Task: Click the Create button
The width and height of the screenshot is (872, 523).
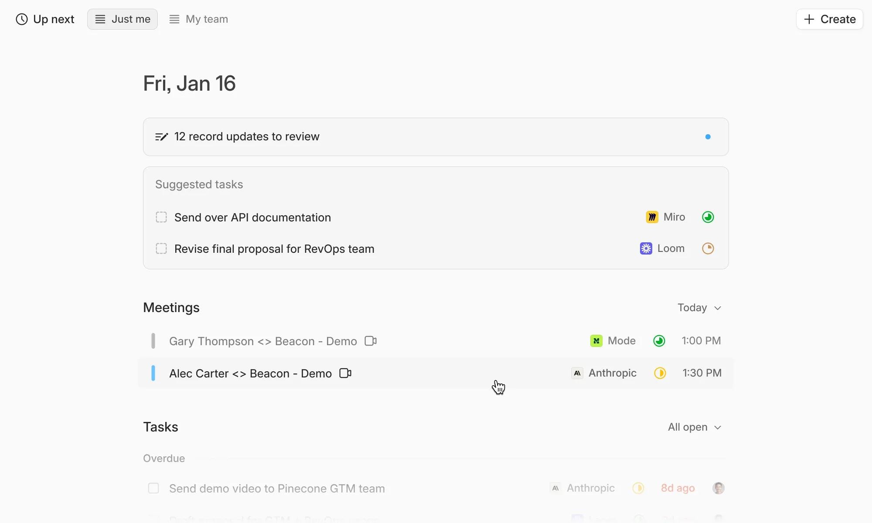Action: [829, 19]
